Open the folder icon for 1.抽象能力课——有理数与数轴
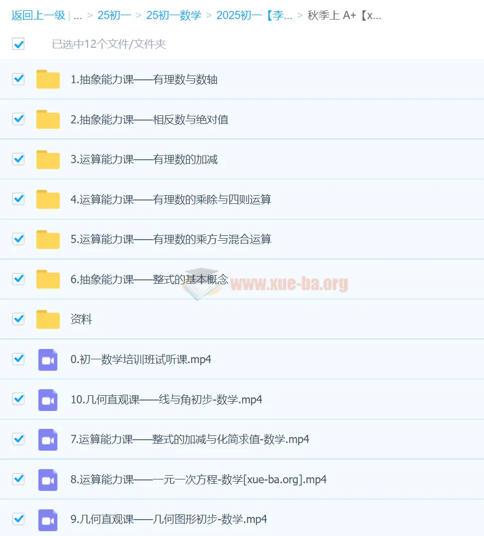The image size is (484, 536). click(x=48, y=79)
